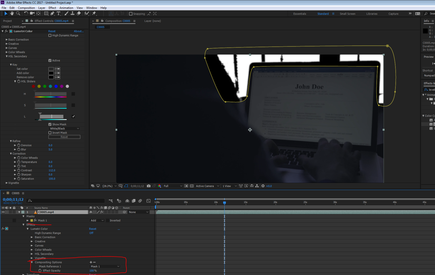Toggle mask and shape path visibility icon
Image resolution: width=435 pixels, height=275 pixels.
coord(126,186)
